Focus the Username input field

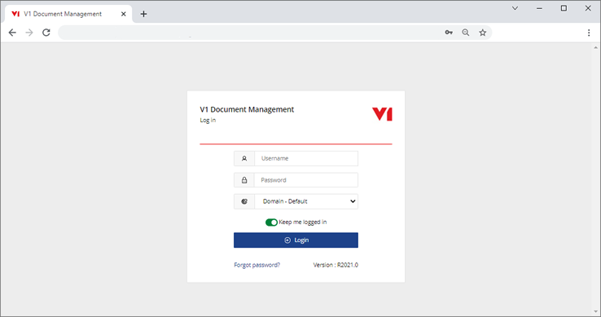pyautogui.click(x=306, y=158)
